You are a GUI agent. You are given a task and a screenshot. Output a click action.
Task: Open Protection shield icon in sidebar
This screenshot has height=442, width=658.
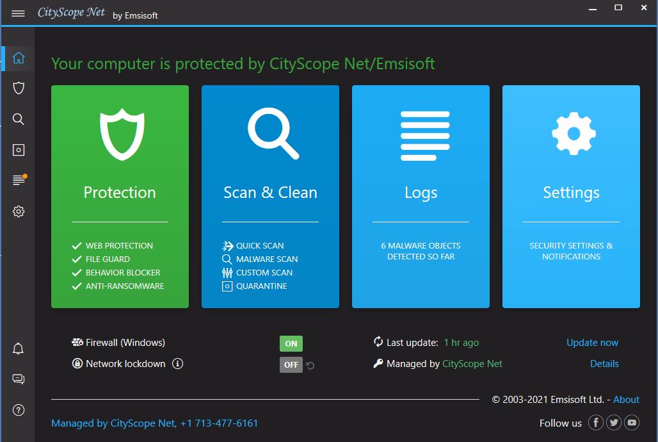pyautogui.click(x=19, y=88)
